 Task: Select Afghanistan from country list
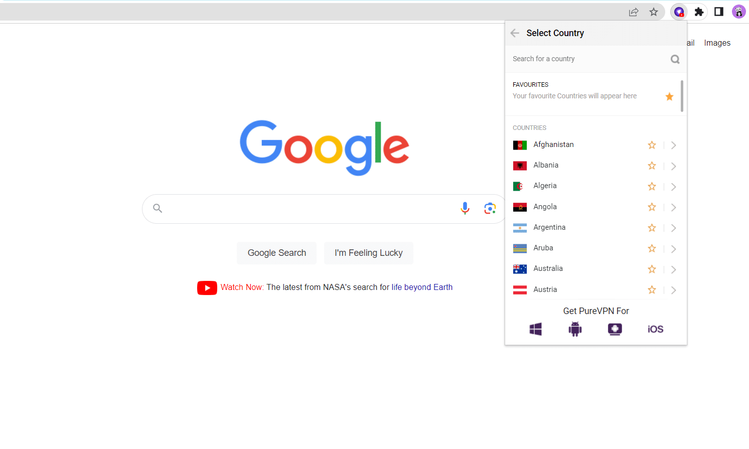pyautogui.click(x=553, y=144)
